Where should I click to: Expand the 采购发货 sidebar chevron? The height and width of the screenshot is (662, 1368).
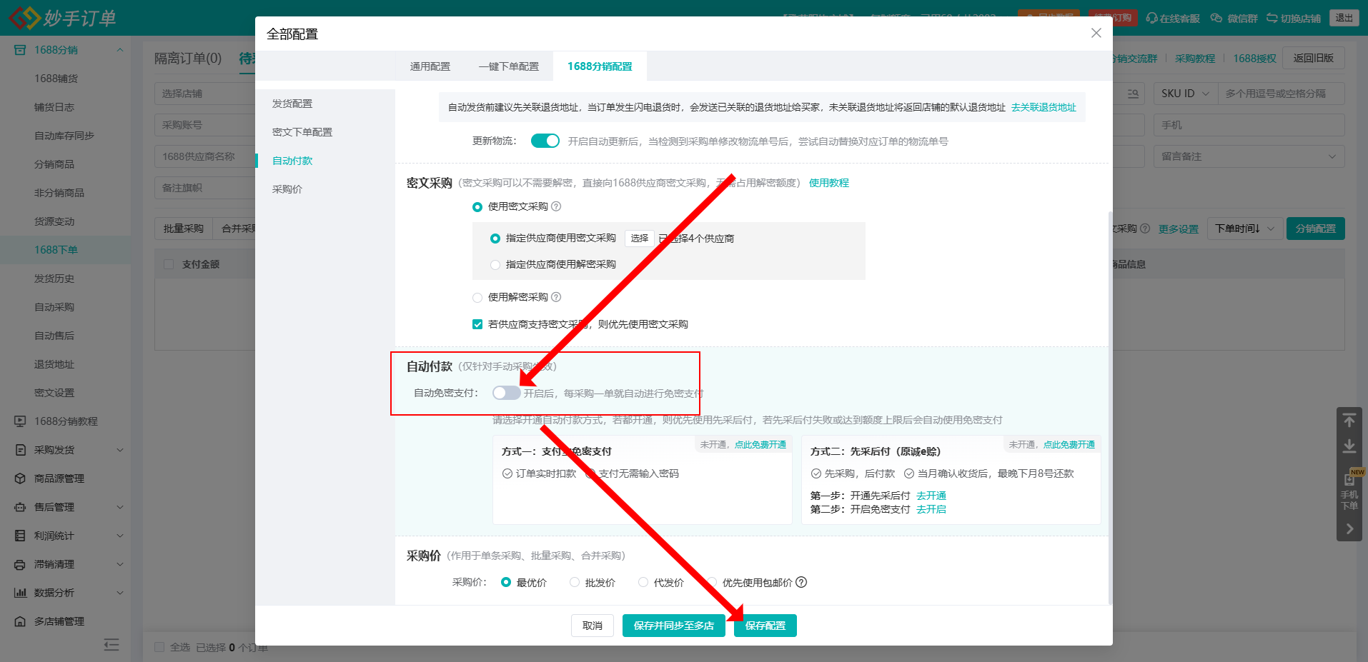click(120, 450)
